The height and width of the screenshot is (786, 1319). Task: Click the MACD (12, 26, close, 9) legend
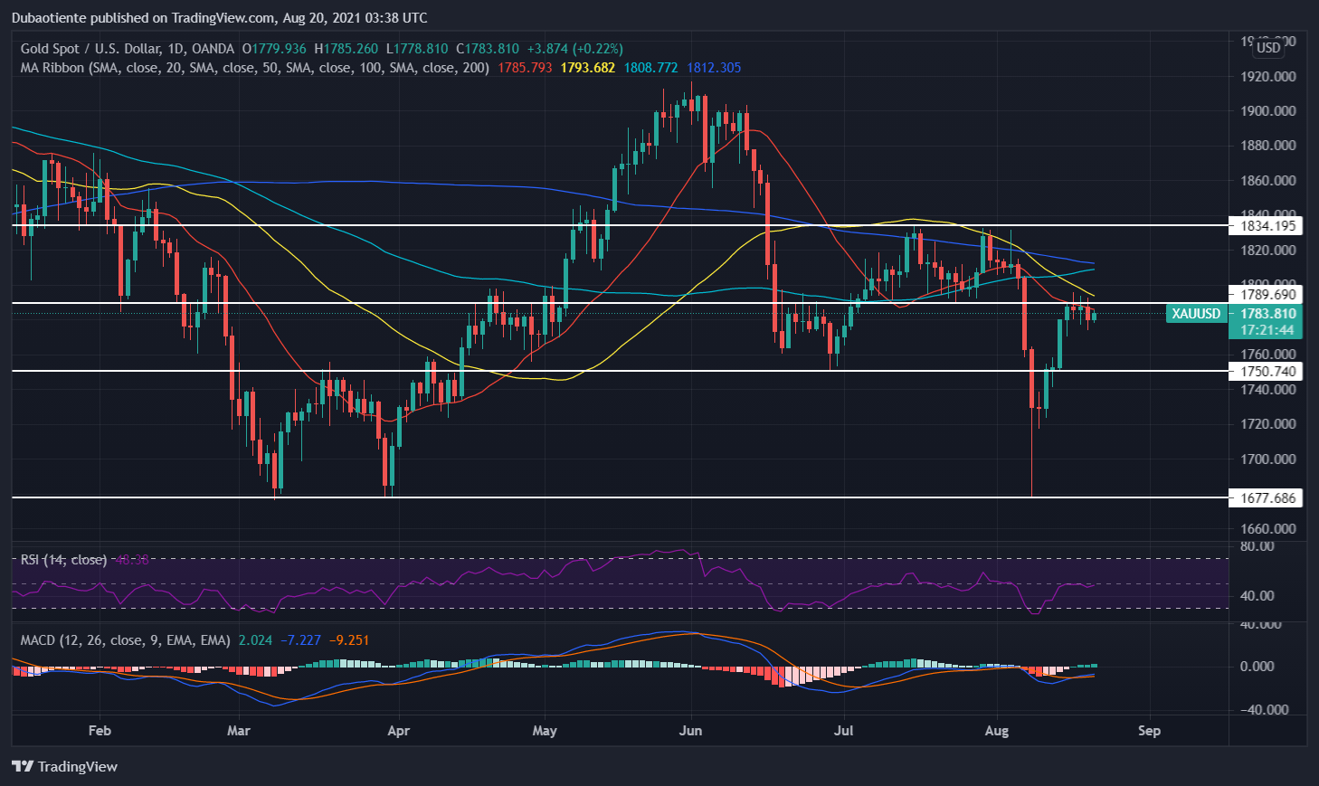[x=126, y=640]
